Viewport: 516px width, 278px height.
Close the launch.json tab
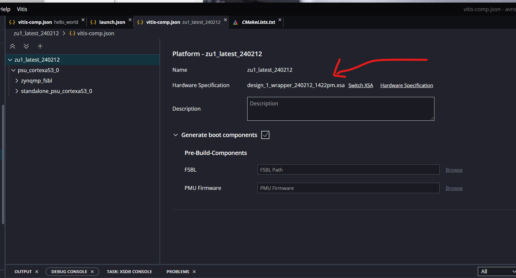tap(130, 20)
